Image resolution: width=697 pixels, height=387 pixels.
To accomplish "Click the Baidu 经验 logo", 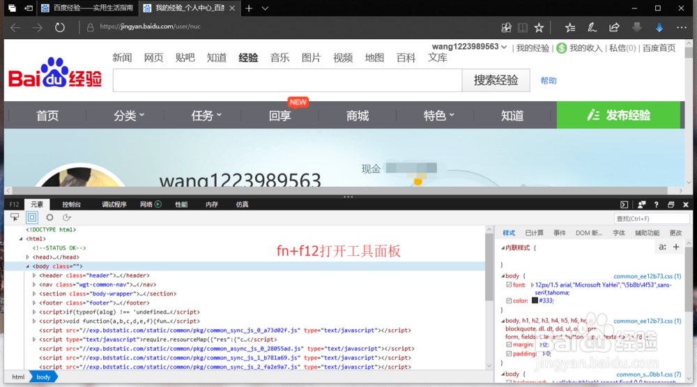I will click(x=55, y=73).
